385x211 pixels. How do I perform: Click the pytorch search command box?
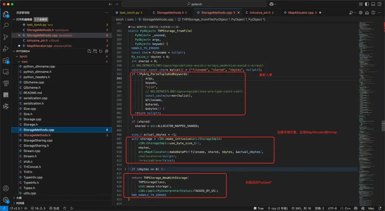[x=194, y=4]
